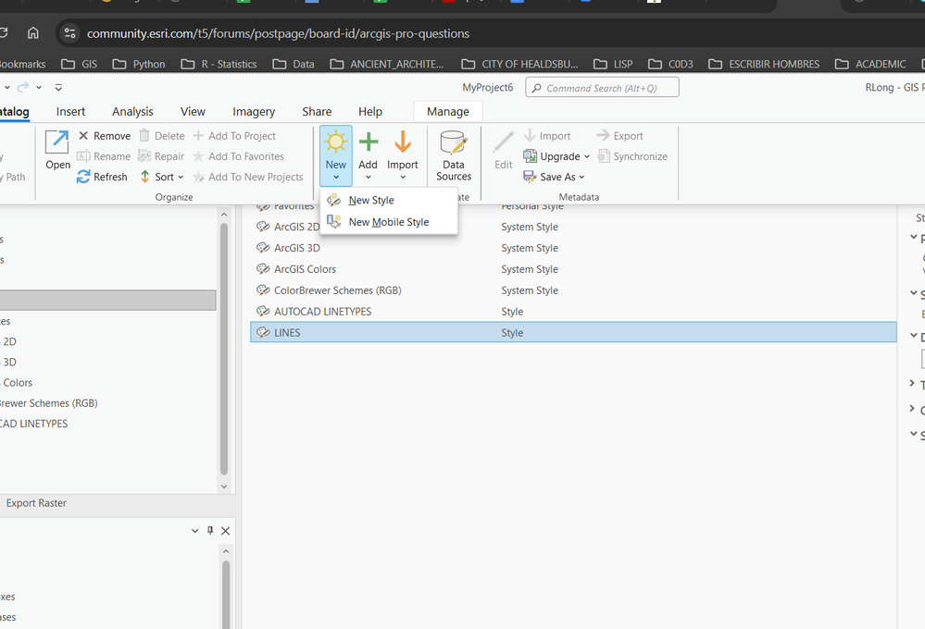The height and width of the screenshot is (629, 925).
Task: Open the Upgrade dropdown arrow
Action: pyautogui.click(x=586, y=156)
